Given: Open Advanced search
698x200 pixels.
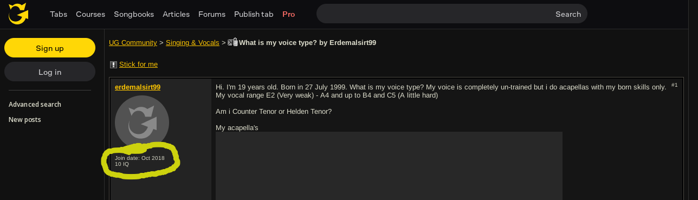Looking at the screenshot, I should point(35,105).
